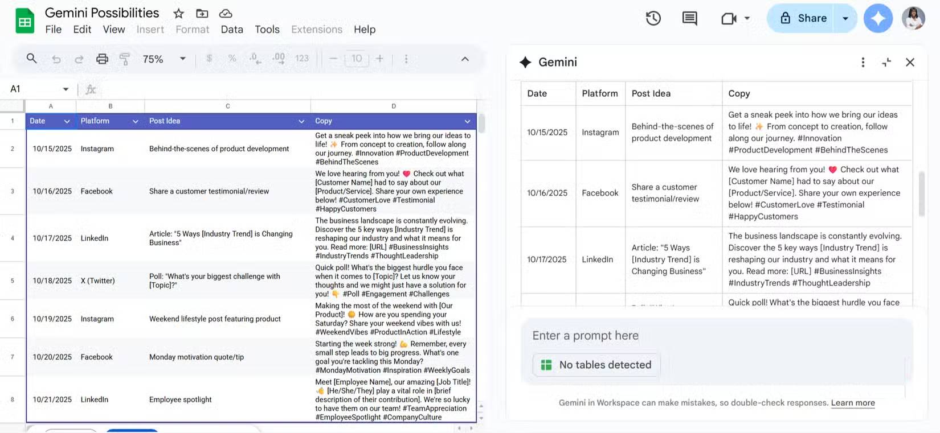Open the user account avatar
Image resolution: width=940 pixels, height=433 pixels.
click(x=913, y=18)
